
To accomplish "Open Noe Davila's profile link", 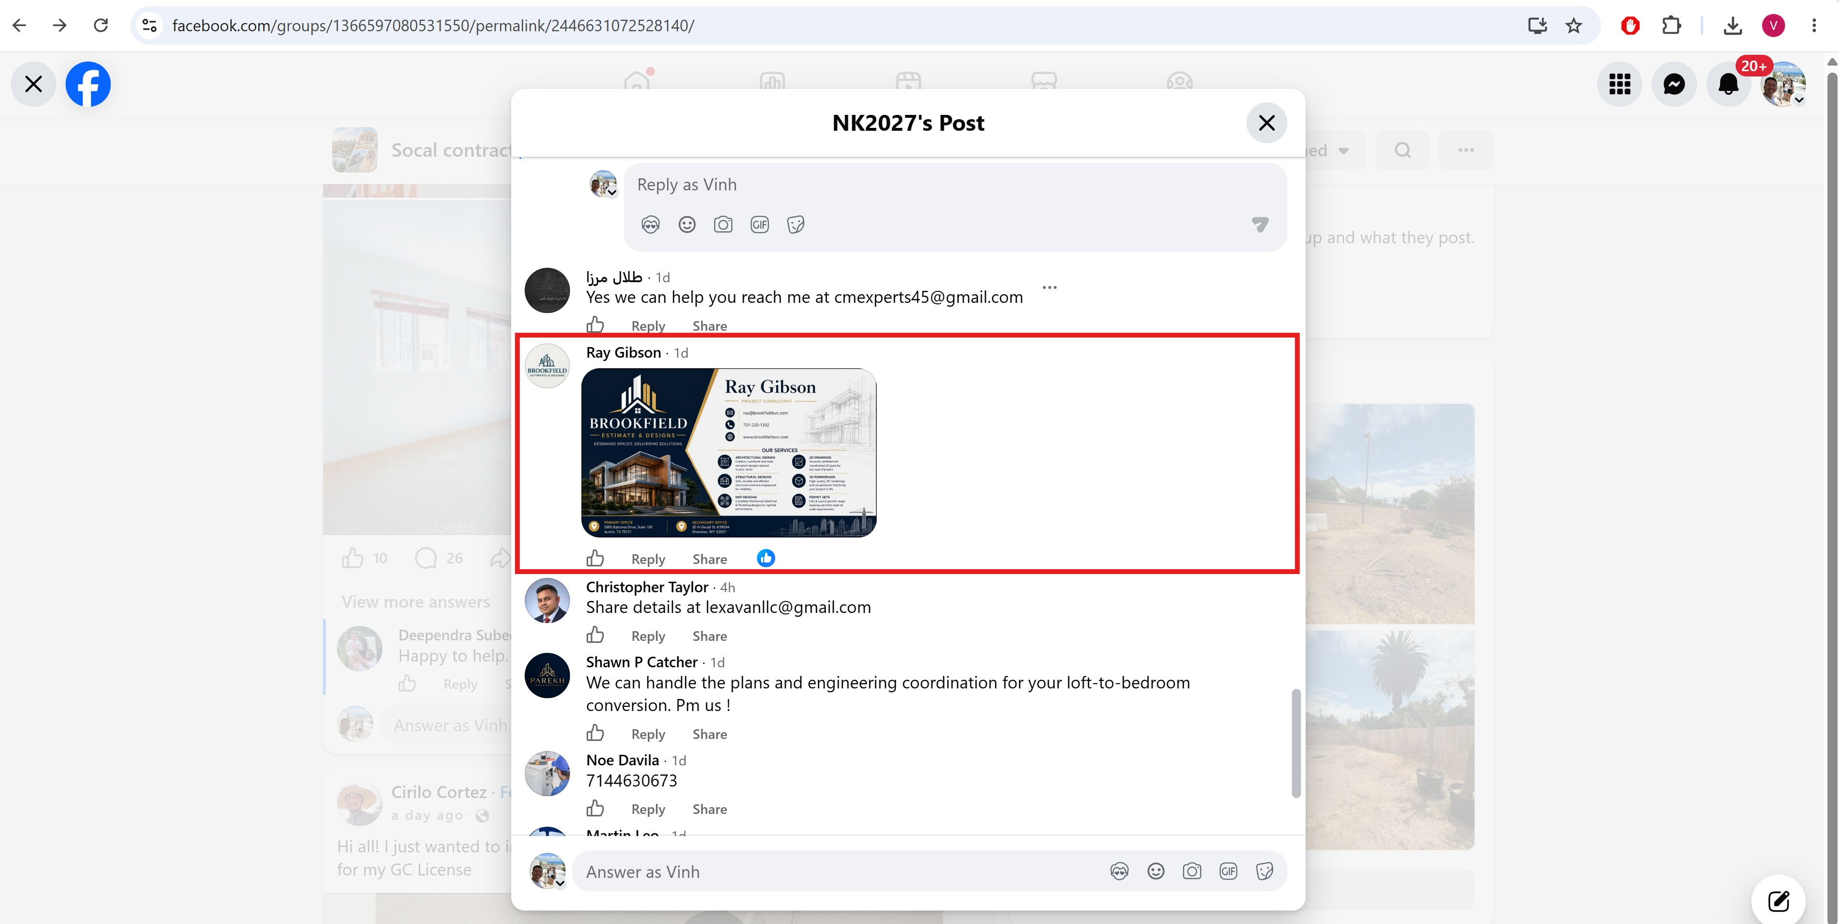I will [x=622, y=761].
